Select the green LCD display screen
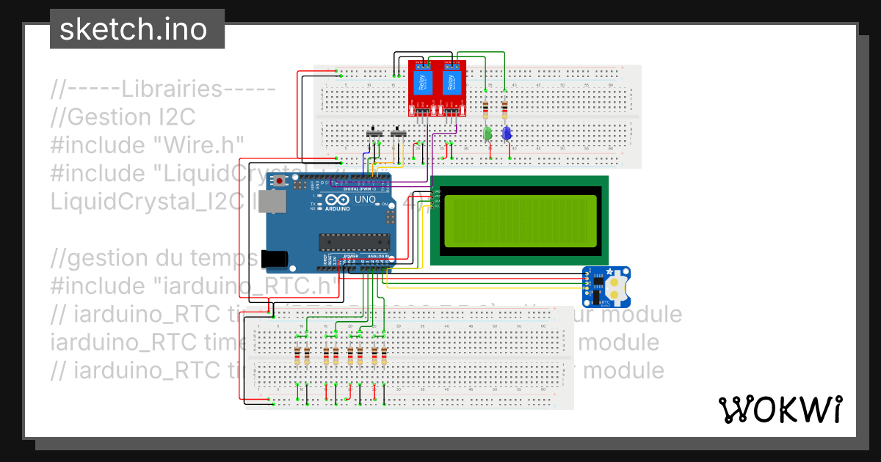This screenshot has width=881, height=462. click(x=520, y=220)
